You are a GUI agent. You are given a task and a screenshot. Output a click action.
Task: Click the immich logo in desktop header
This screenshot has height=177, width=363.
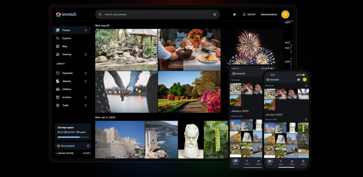(66, 14)
